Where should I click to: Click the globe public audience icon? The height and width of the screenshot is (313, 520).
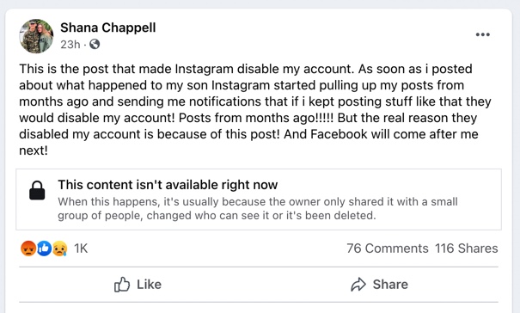tap(95, 44)
